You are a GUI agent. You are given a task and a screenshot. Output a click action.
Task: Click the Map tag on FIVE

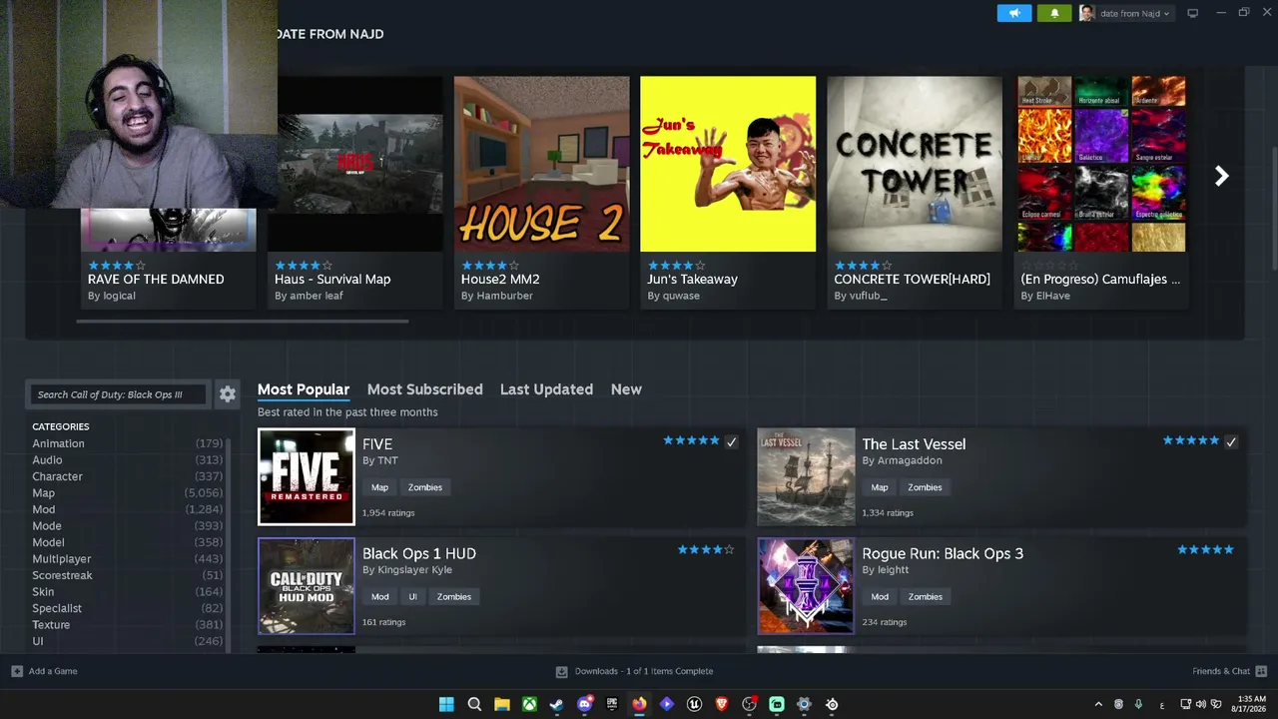pos(379,487)
